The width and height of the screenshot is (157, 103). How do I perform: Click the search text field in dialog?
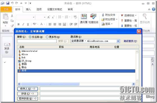pos(37,41)
